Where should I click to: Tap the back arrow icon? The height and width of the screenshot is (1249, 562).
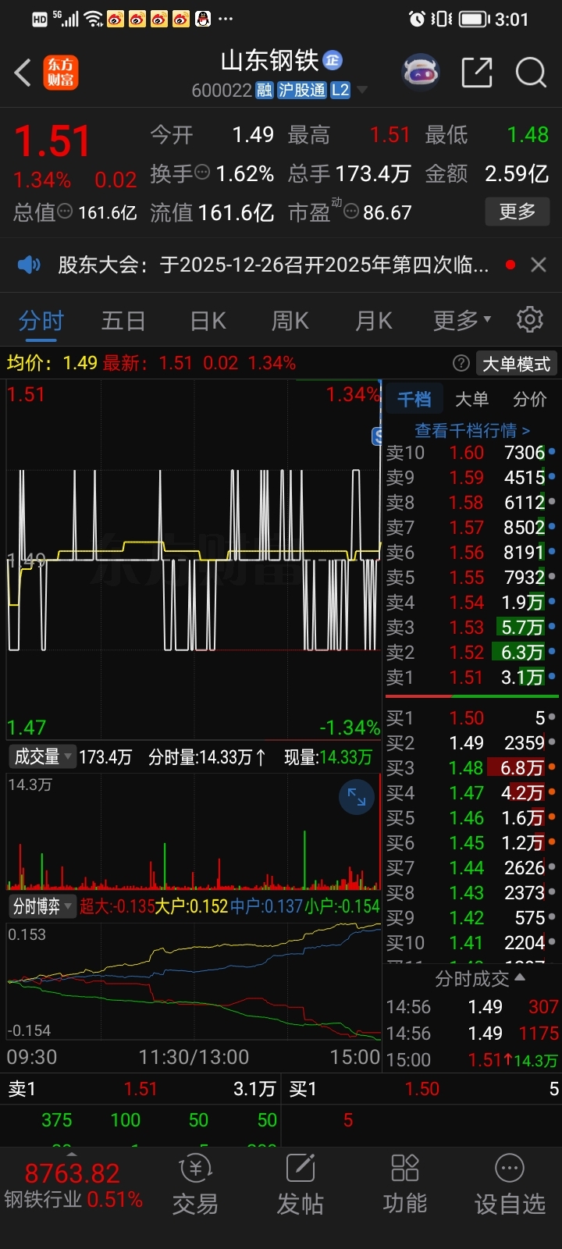coord(23,73)
